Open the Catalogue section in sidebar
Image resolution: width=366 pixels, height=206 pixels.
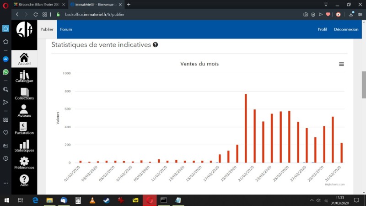(x=24, y=76)
